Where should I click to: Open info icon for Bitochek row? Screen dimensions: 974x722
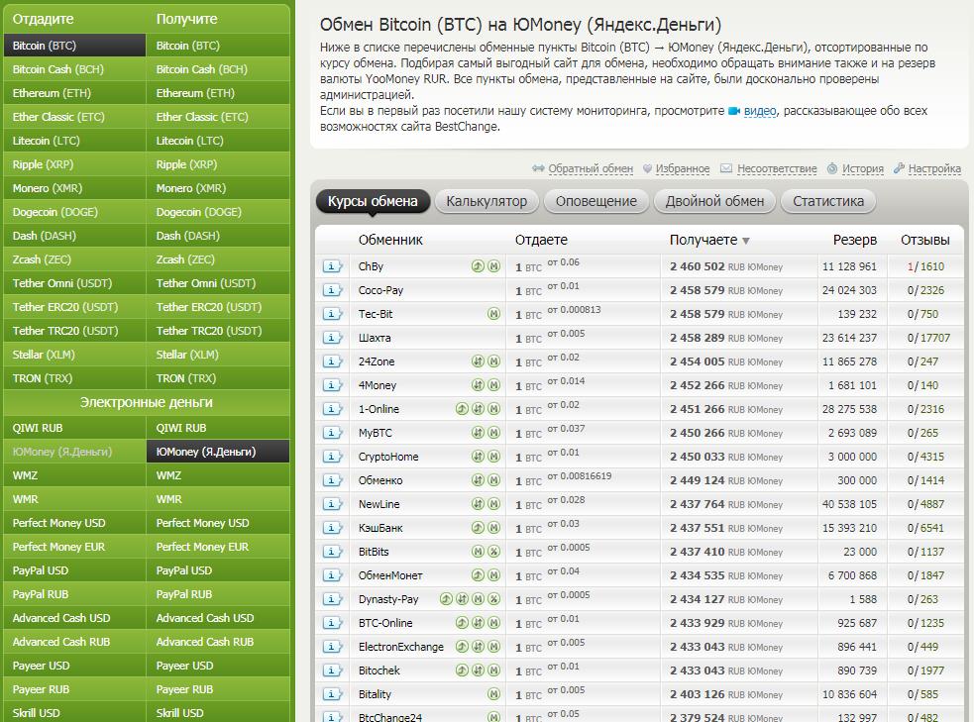pyautogui.click(x=332, y=670)
